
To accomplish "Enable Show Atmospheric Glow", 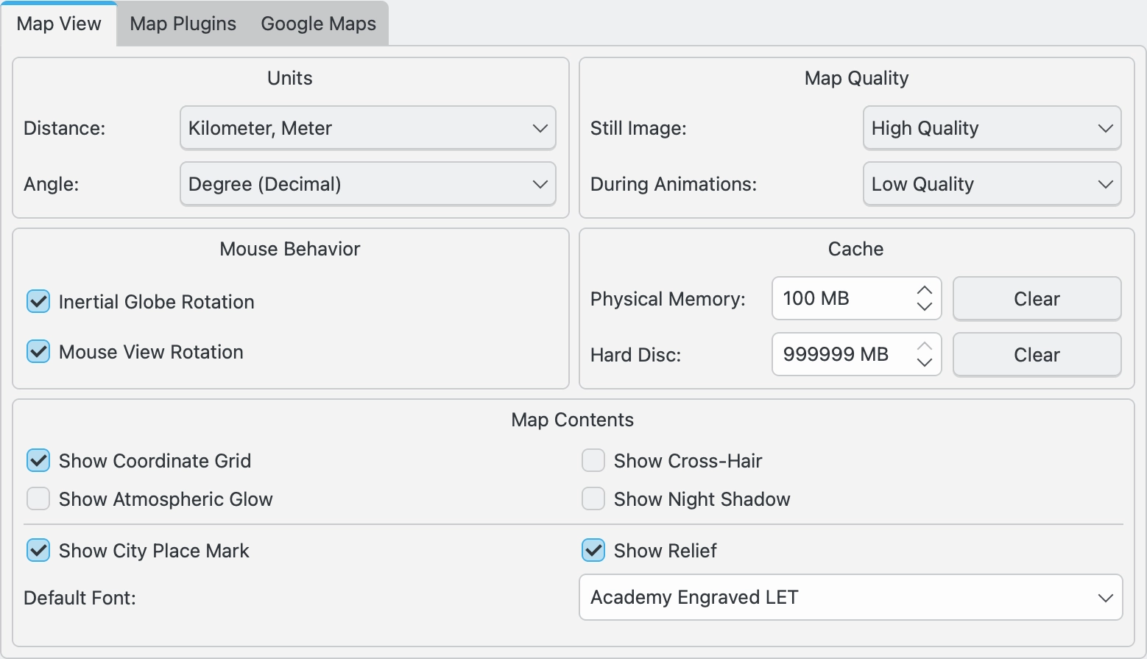I will pos(38,499).
